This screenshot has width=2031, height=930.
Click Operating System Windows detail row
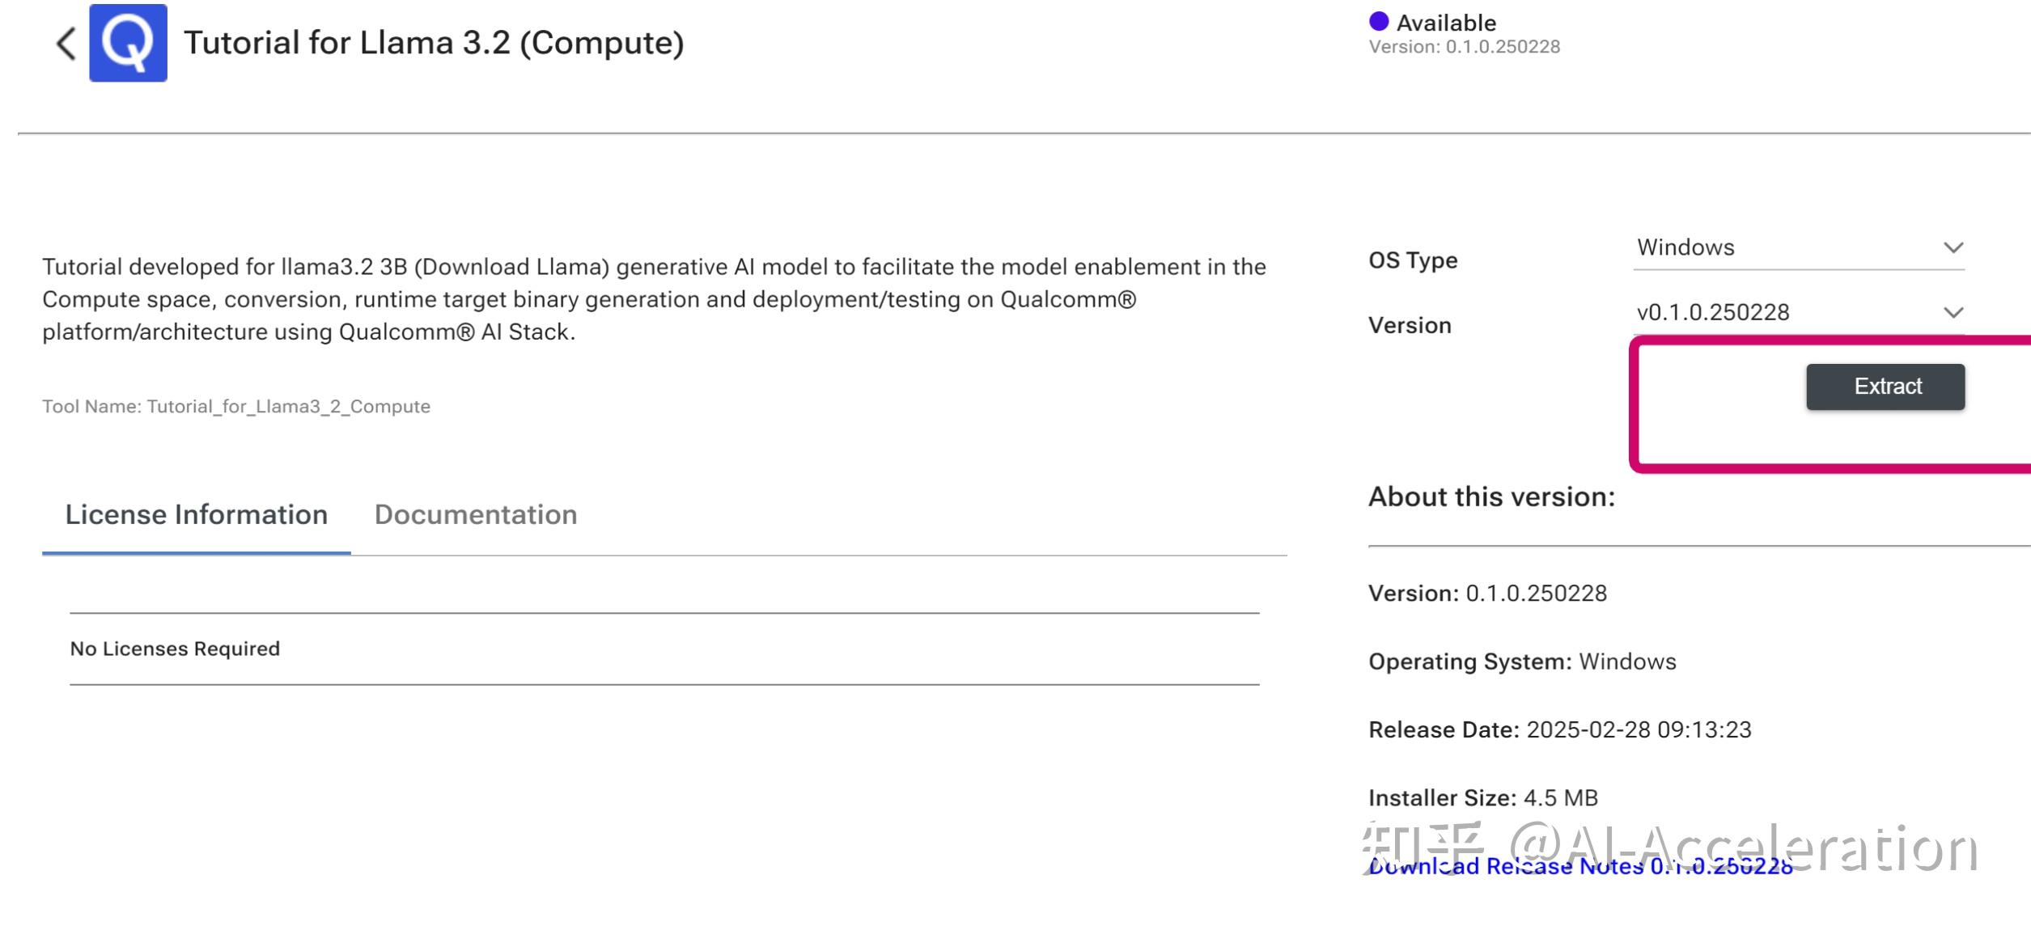(1521, 661)
